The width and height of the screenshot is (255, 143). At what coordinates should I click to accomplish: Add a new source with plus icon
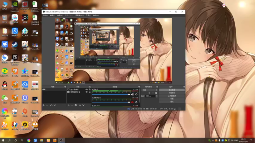pos(69,105)
